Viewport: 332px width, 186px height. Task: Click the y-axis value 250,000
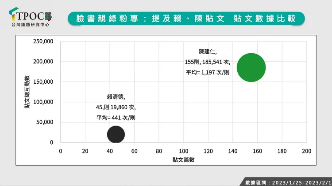tap(43, 41)
